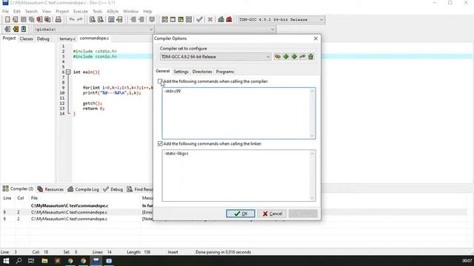Image resolution: width=474 pixels, height=266 pixels.
Task: Open the Tools menu
Action: click(97, 11)
